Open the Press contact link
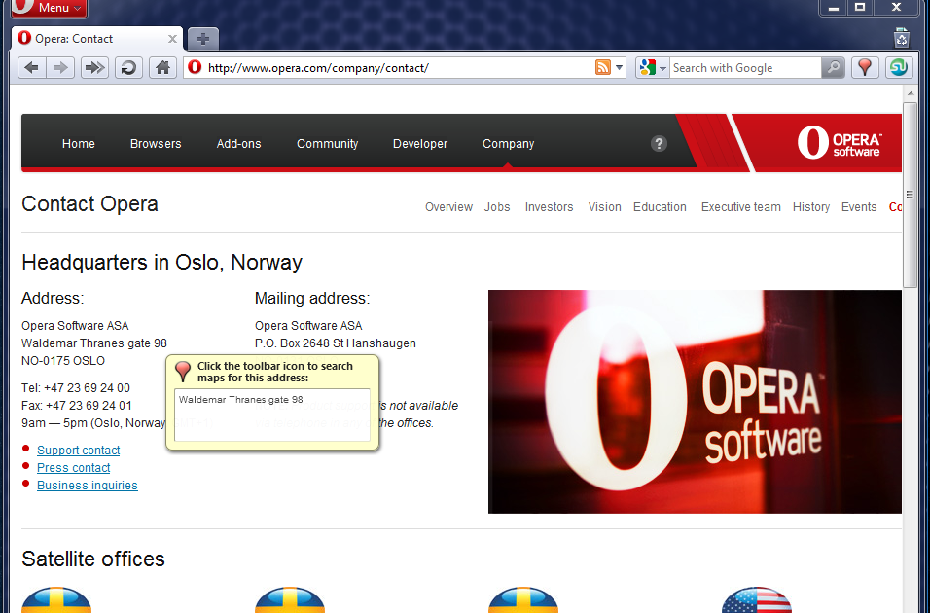 (74, 468)
